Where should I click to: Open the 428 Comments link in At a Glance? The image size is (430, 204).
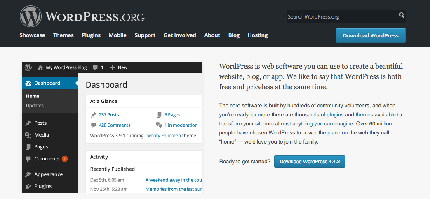(x=114, y=125)
